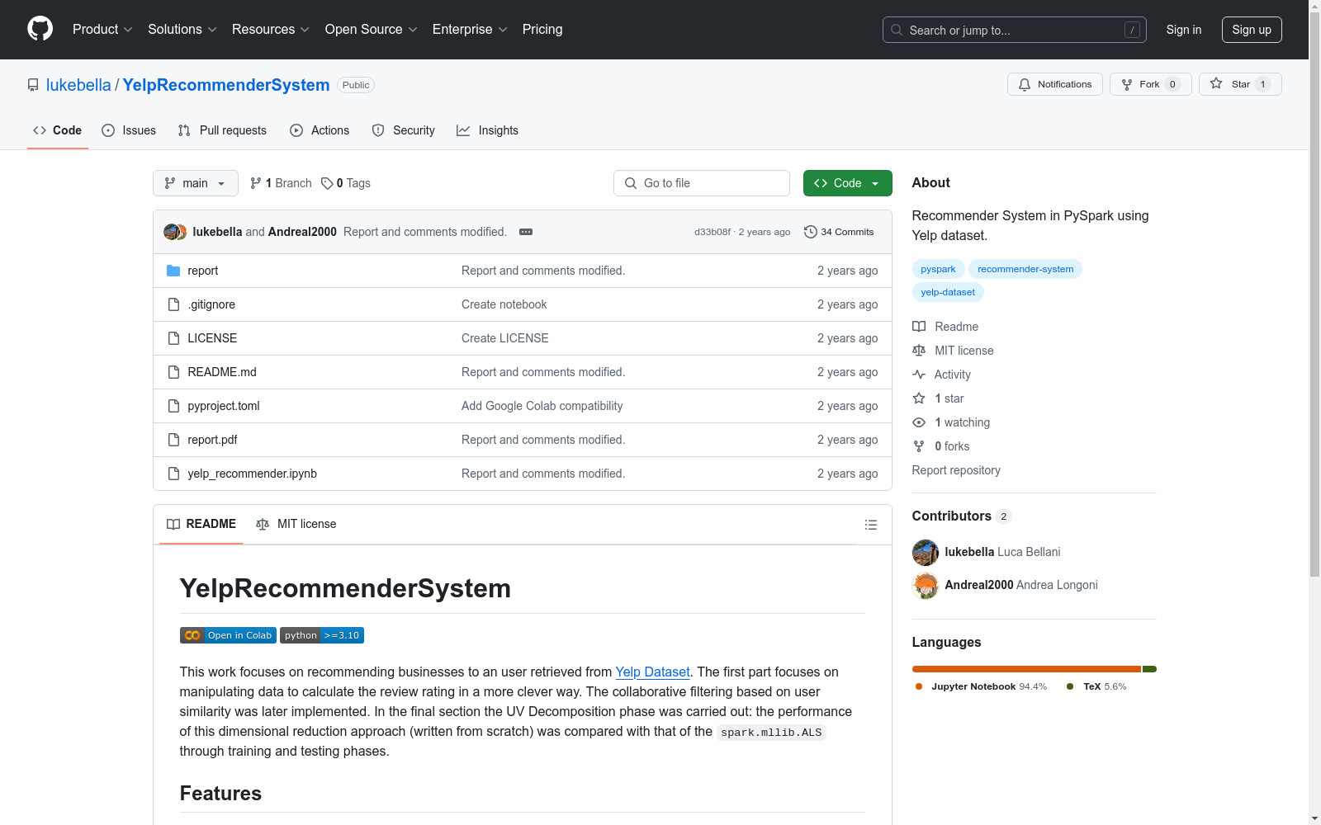
Task: Star the YelpRecommenderSystem repository
Action: point(1240,84)
